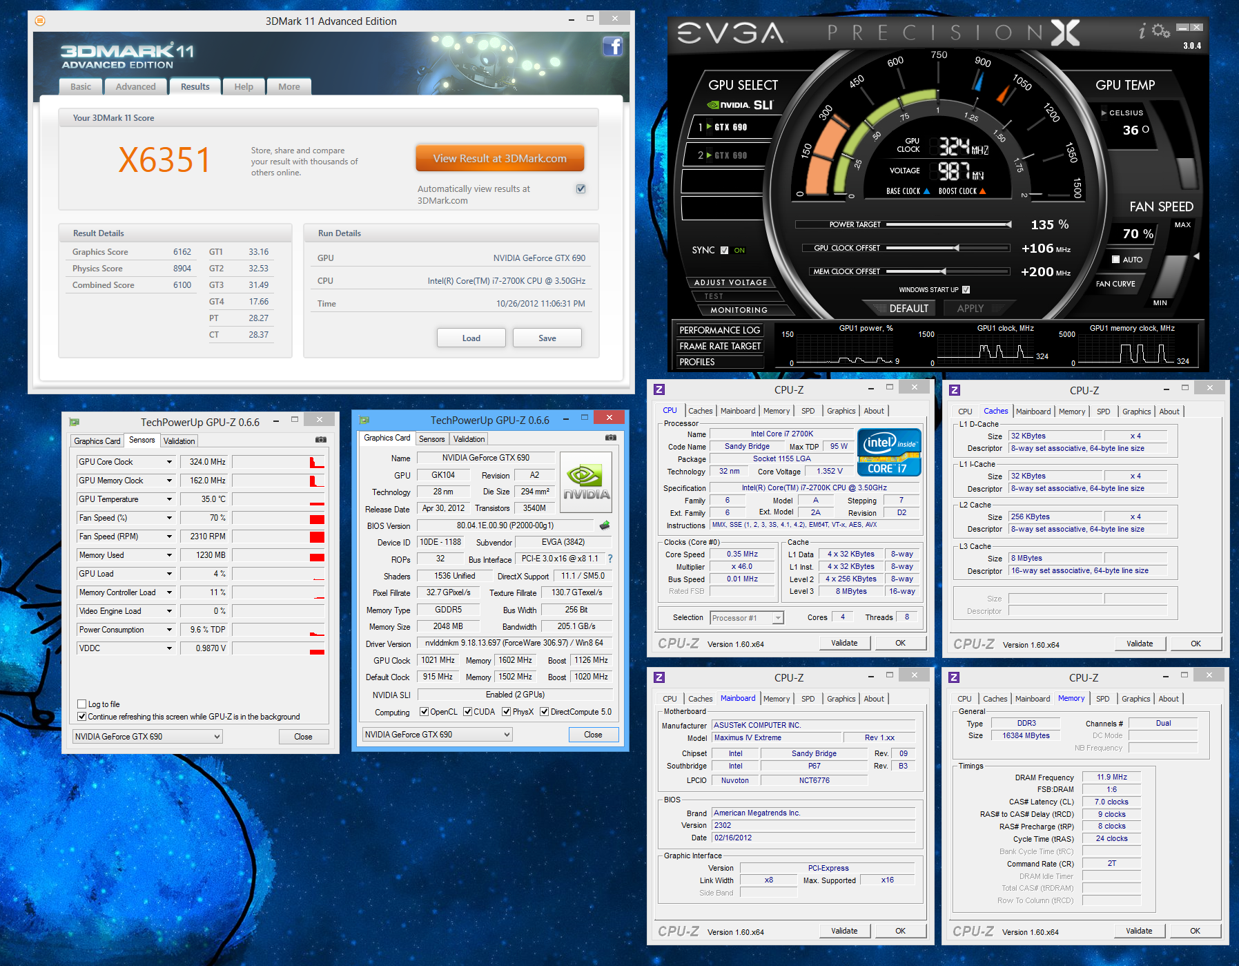Click the orange 3DMark title bar icon
Screen dimensions: 1239x966
tap(40, 21)
